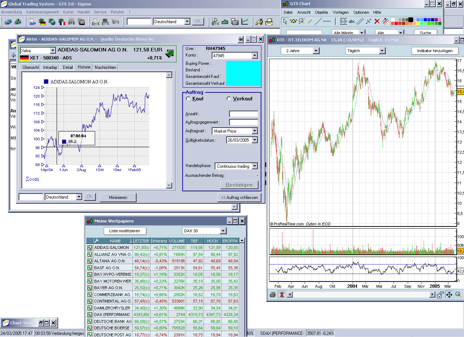Screen dimensions: 464x337
Task: Open the chart icon in main toolbar
Action: pyautogui.click(x=245, y=22)
